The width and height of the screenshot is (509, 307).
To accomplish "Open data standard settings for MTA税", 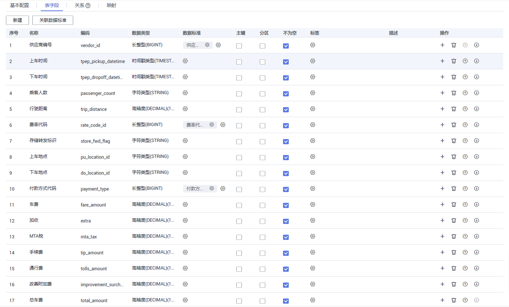I will pos(185,237).
